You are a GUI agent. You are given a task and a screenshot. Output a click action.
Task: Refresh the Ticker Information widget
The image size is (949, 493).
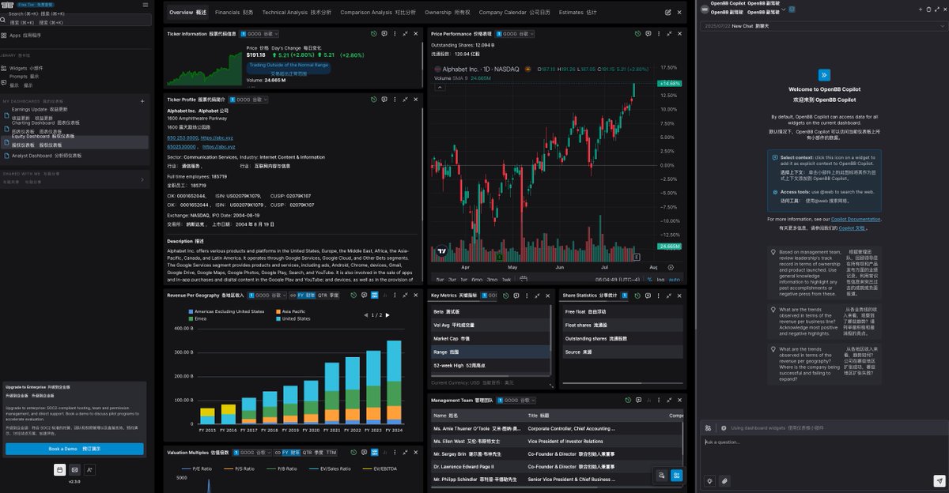click(x=374, y=34)
